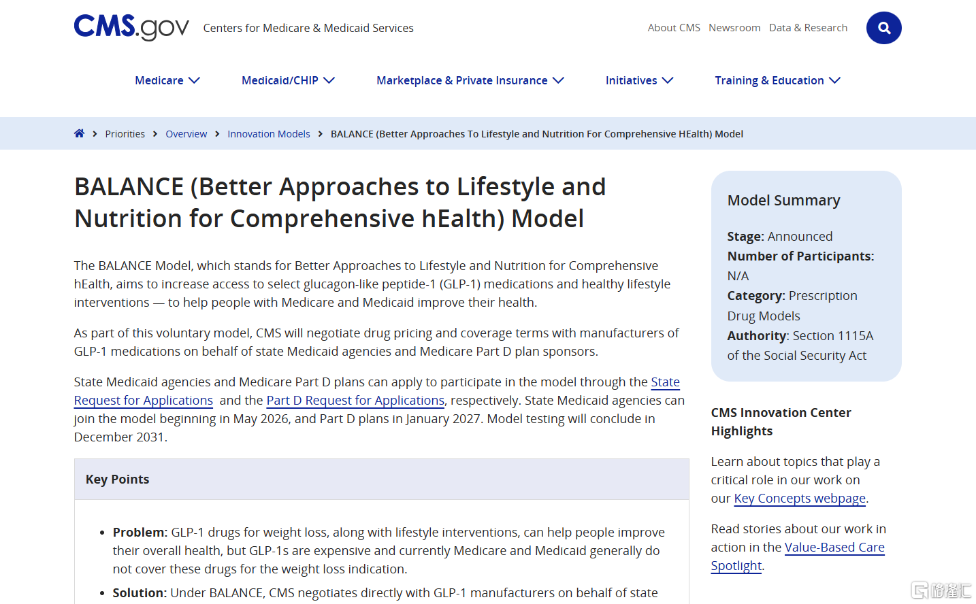976x604 pixels.
Task: Visit the Newsroom page
Action: click(x=734, y=28)
